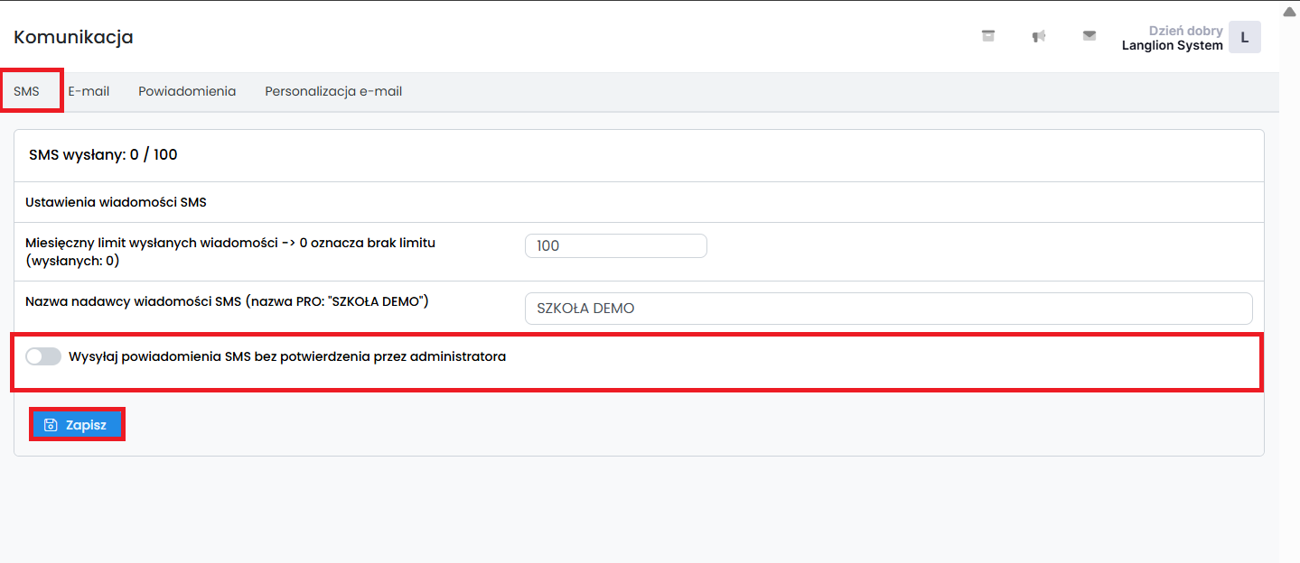Image resolution: width=1300 pixels, height=563 pixels.
Task: Open the Powiadomienia tab
Action: [x=187, y=91]
